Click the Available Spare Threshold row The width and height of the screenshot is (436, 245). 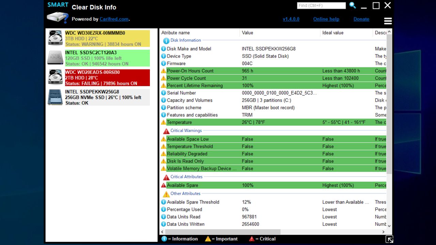tap(273, 202)
